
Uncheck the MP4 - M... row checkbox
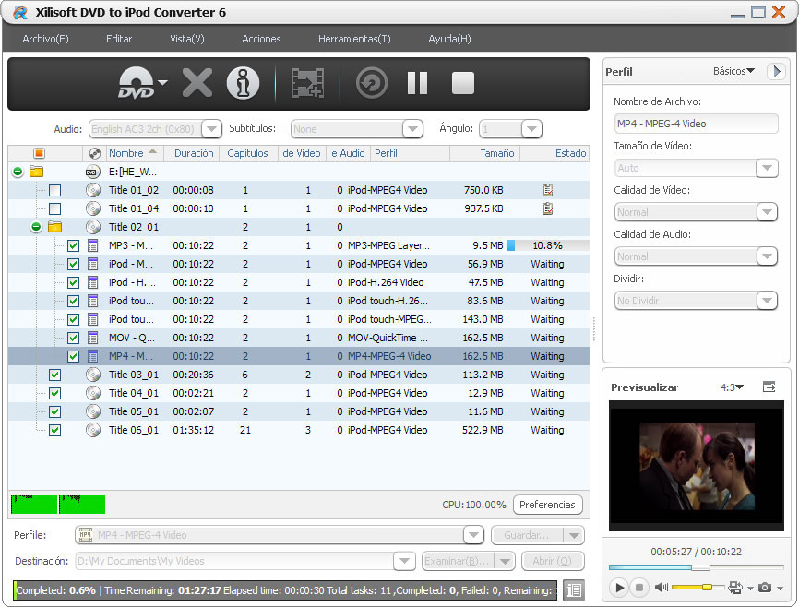(74, 356)
